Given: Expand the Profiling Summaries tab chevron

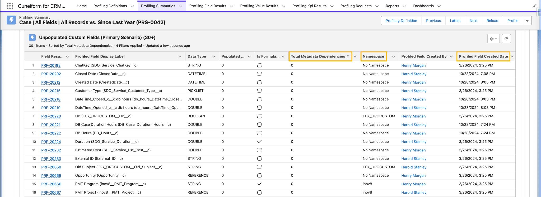Looking at the screenshot, I should [181, 6].
